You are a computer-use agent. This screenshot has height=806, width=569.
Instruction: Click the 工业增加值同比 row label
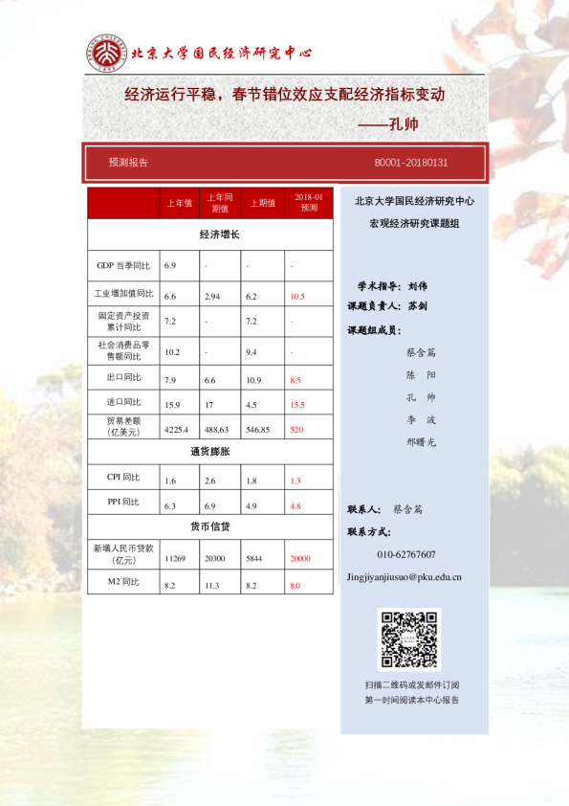pyautogui.click(x=123, y=294)
